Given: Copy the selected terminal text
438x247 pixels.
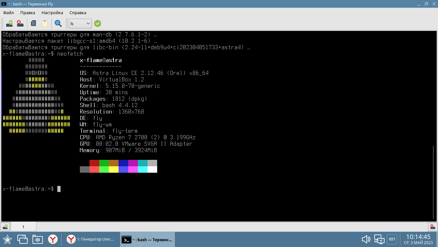Looking at the screenshot, I should [33, 23].
